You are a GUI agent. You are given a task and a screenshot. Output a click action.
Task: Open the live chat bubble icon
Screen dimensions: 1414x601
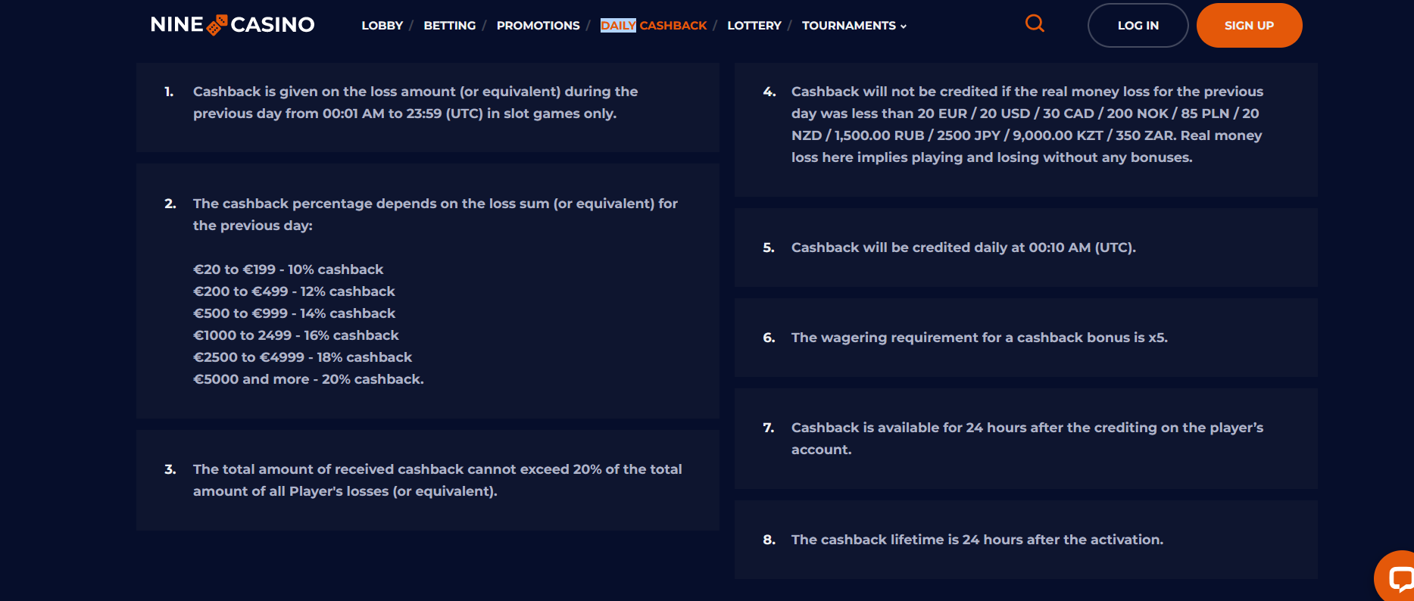[x=1395, y=578]
